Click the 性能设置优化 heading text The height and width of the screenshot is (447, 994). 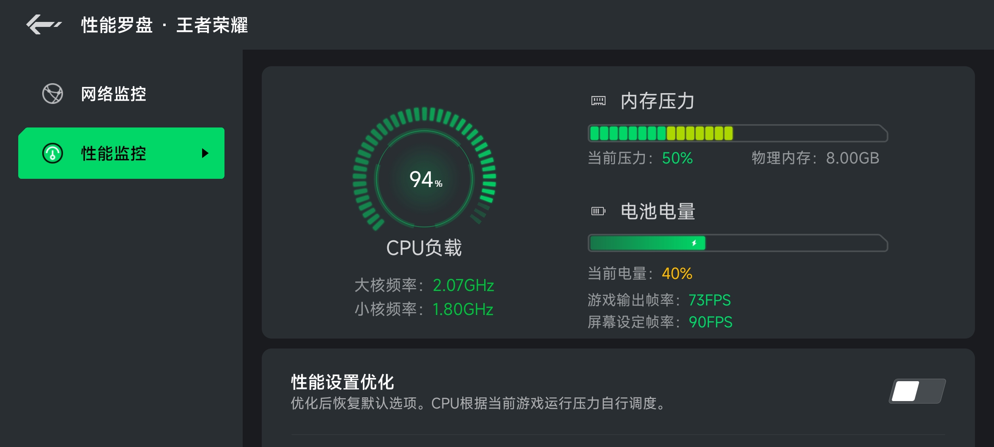[343, 382]
